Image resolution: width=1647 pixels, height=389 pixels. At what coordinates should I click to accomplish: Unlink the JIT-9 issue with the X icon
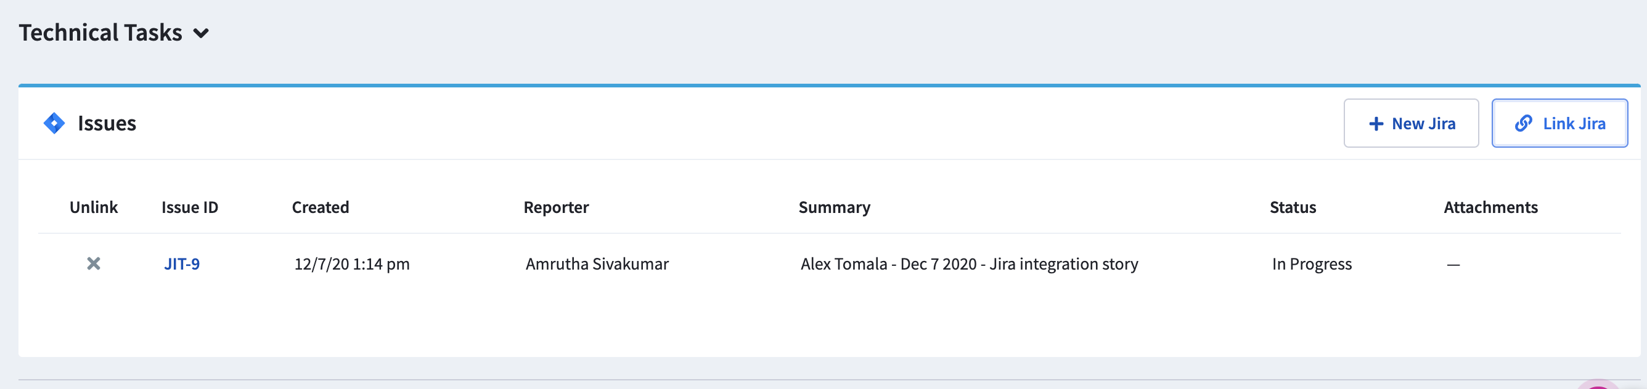click(93, 264)
